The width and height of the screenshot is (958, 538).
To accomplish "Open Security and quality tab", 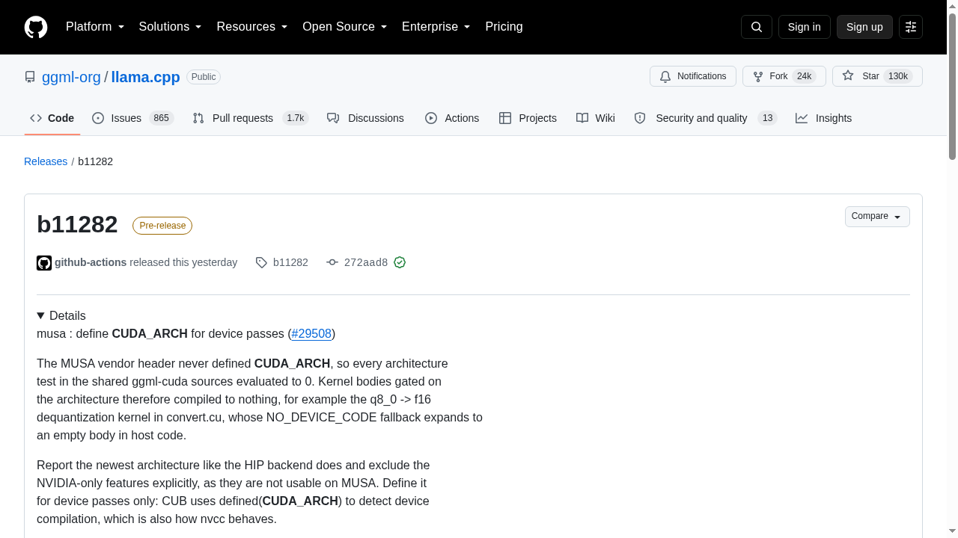I will pos(706,118).
